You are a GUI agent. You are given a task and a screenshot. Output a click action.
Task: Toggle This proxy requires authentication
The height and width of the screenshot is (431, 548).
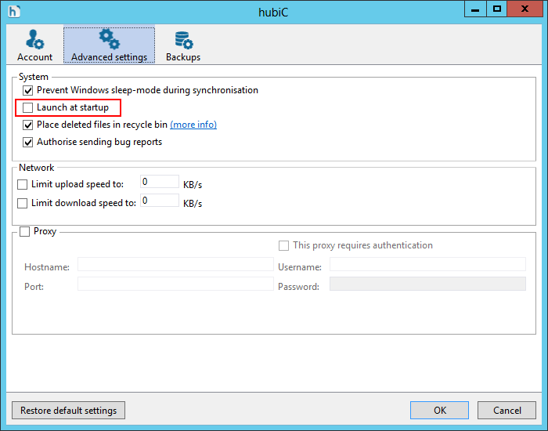(x=283, y=245)
